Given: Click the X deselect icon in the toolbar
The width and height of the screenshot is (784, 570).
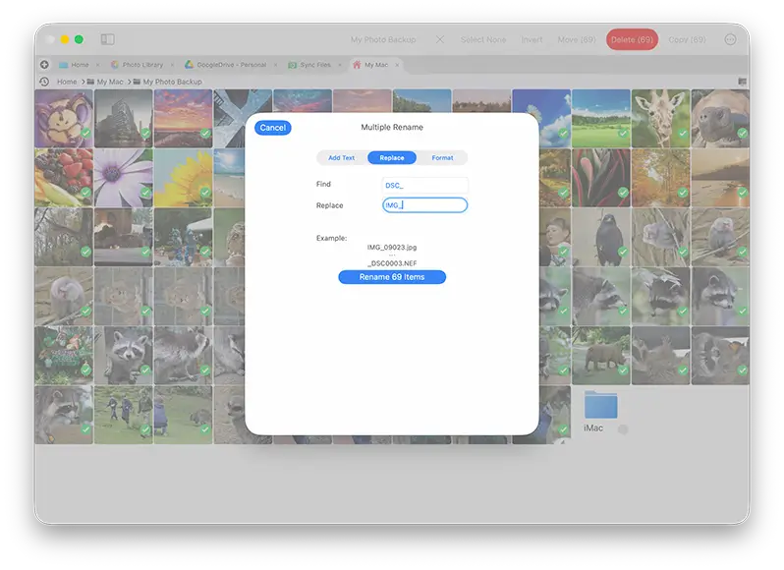Looking at the screenshot, I should (x=439, y=39).
